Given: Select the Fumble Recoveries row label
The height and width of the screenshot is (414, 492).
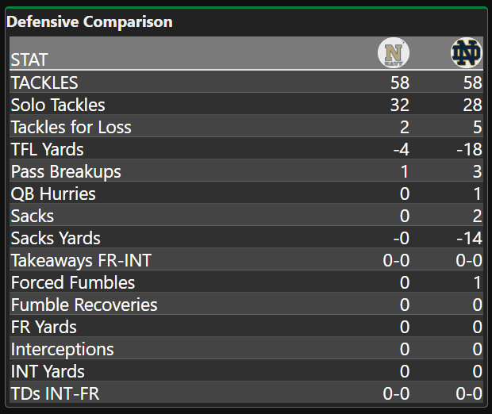Looking at the screenshot, I should tap(84, 305).
